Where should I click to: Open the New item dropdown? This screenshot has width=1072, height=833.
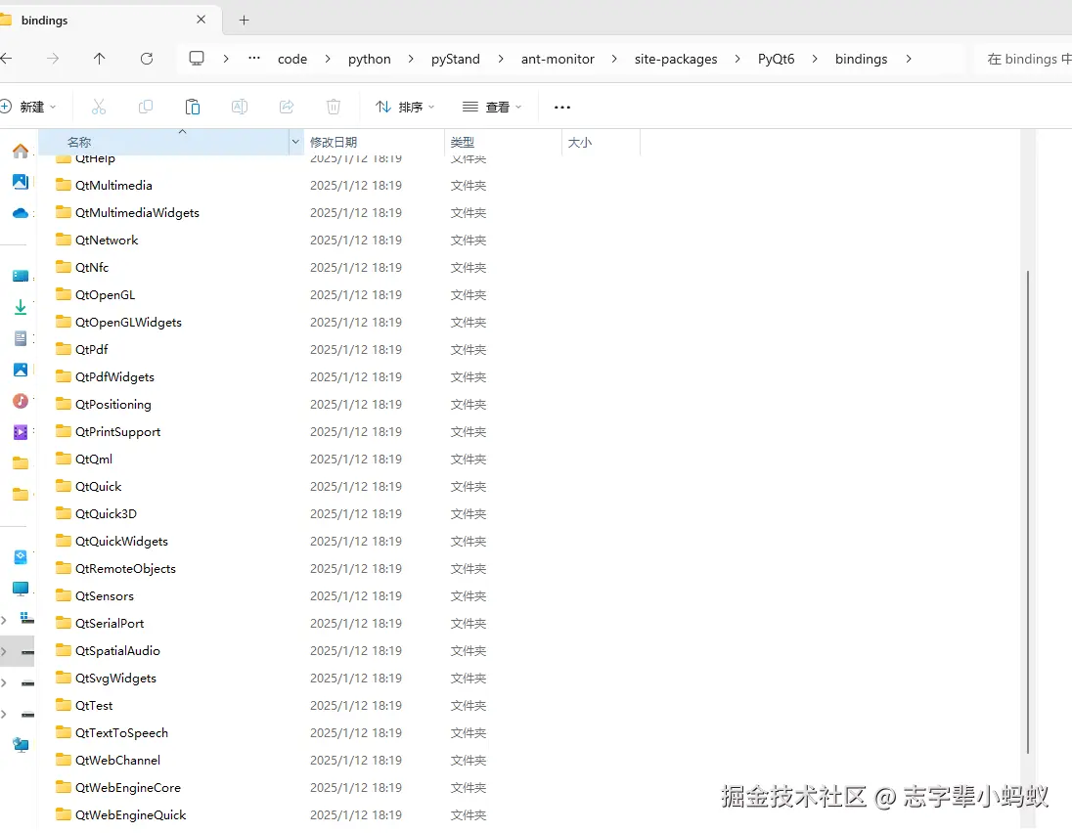[28, 107]
